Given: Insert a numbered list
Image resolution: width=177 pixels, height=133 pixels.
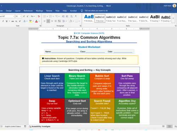Looking at the screenshot, I should 51,16.
